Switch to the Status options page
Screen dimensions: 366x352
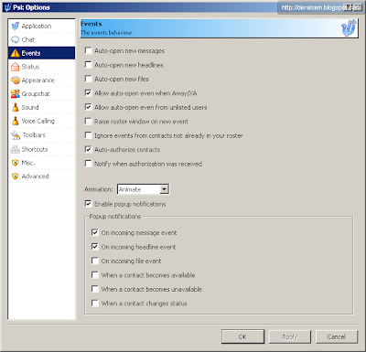tap(41, 67)
